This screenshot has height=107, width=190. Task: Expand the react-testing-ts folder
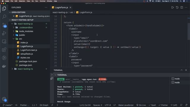pos(12,69)
